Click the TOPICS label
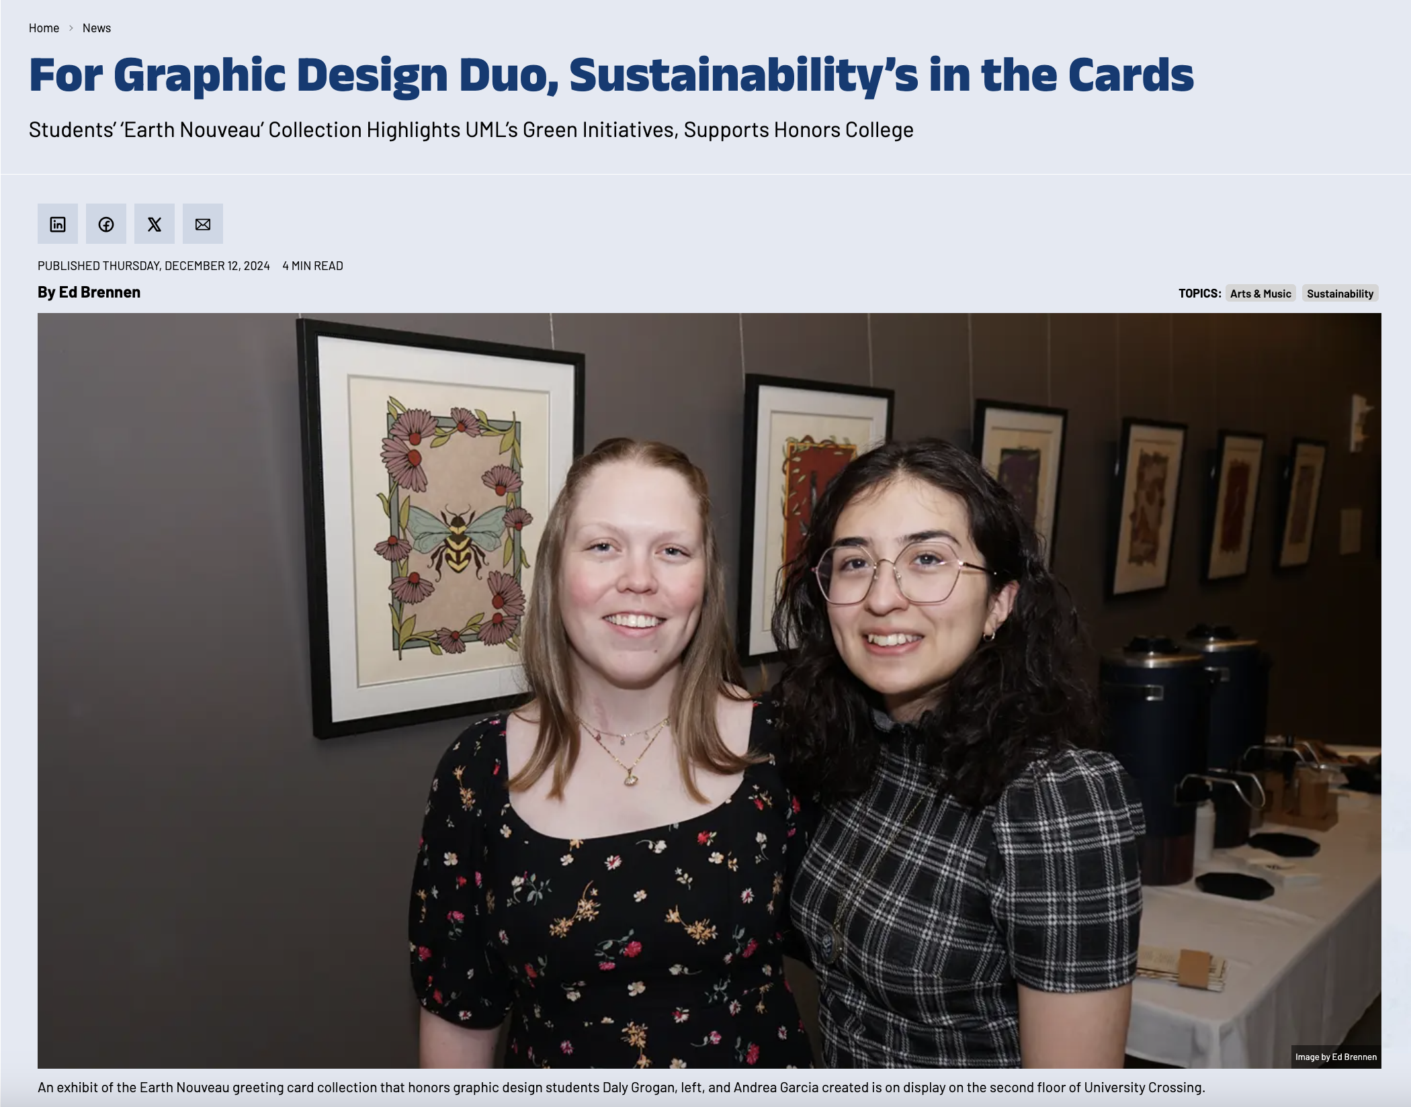The width and height of the screenshot is (1411, 1107). pos(1199,294)
